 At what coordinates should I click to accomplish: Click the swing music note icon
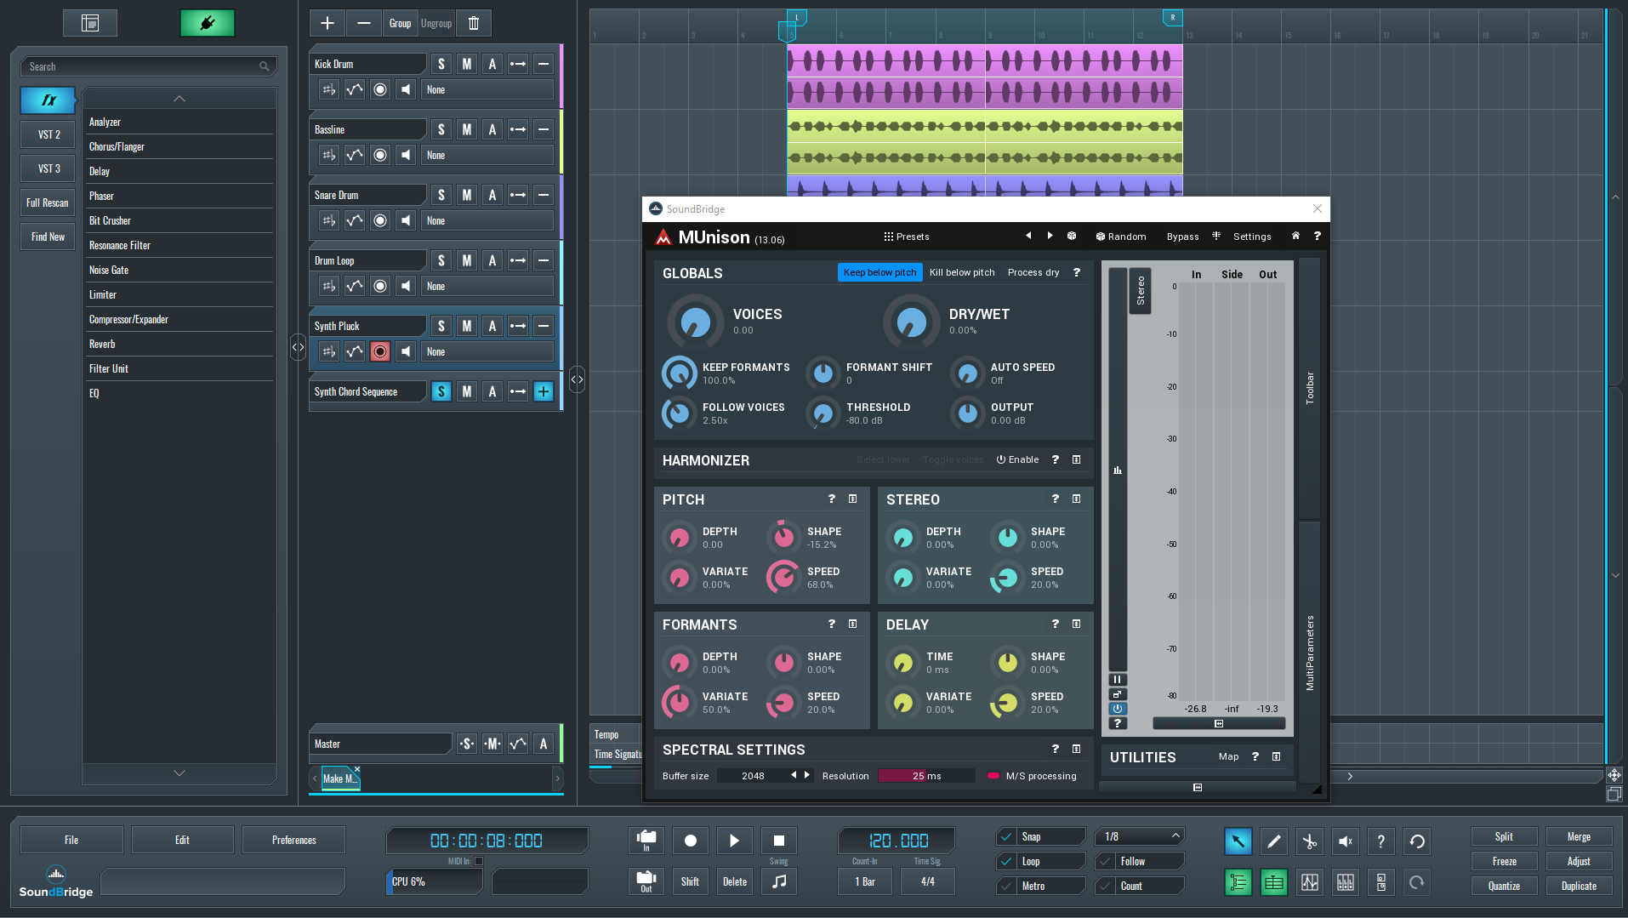[x=778, y=881]
